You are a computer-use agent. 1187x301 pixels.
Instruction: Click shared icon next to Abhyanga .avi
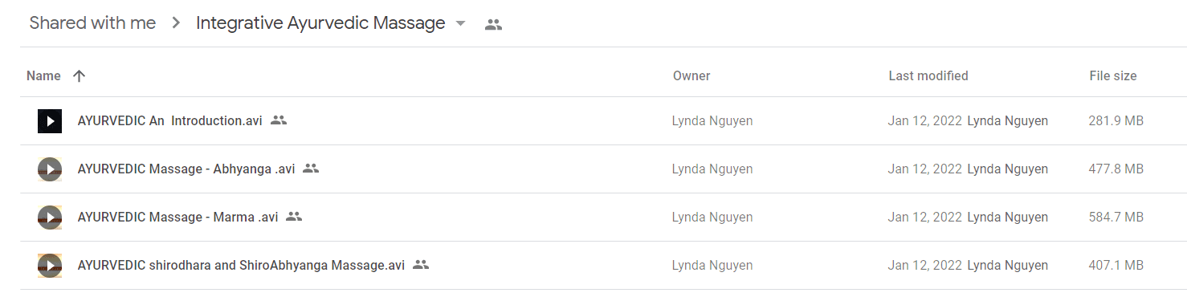[x=311, y=169]
